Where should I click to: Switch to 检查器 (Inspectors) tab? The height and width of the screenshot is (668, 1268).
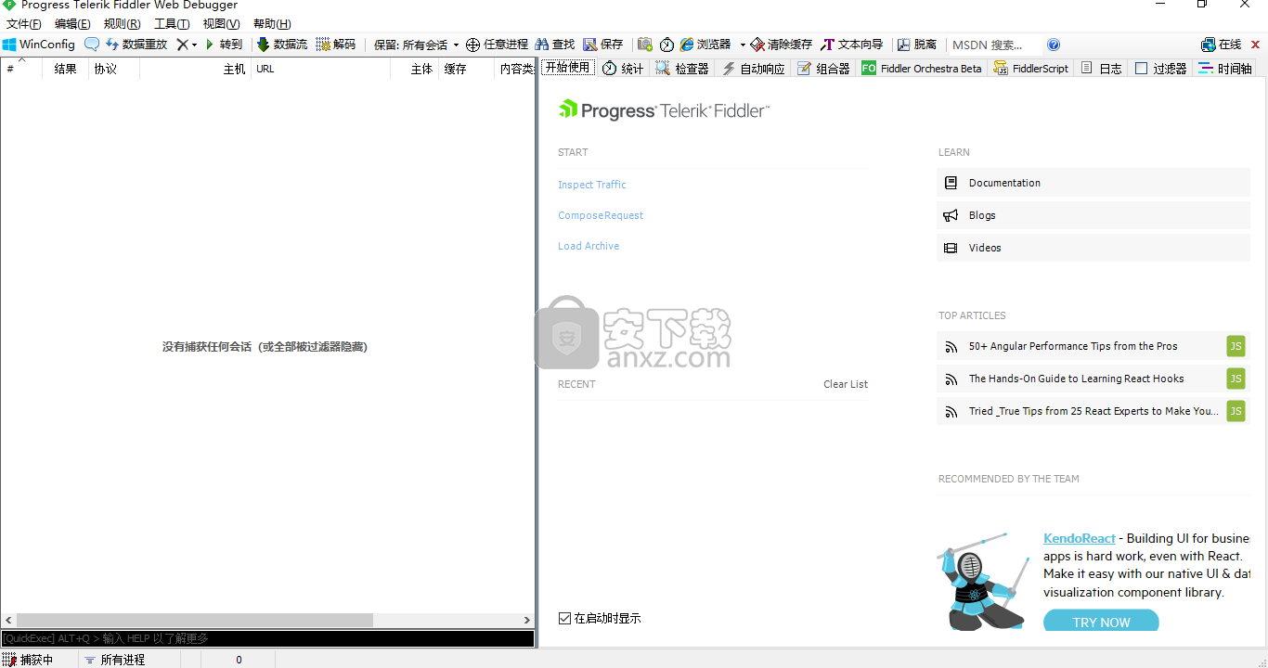pyautogui.click(x=682, y=69)
